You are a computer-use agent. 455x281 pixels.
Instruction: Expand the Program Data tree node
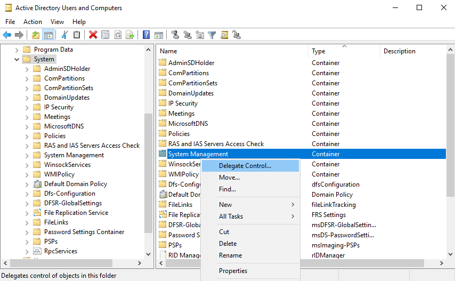(17, 50)
